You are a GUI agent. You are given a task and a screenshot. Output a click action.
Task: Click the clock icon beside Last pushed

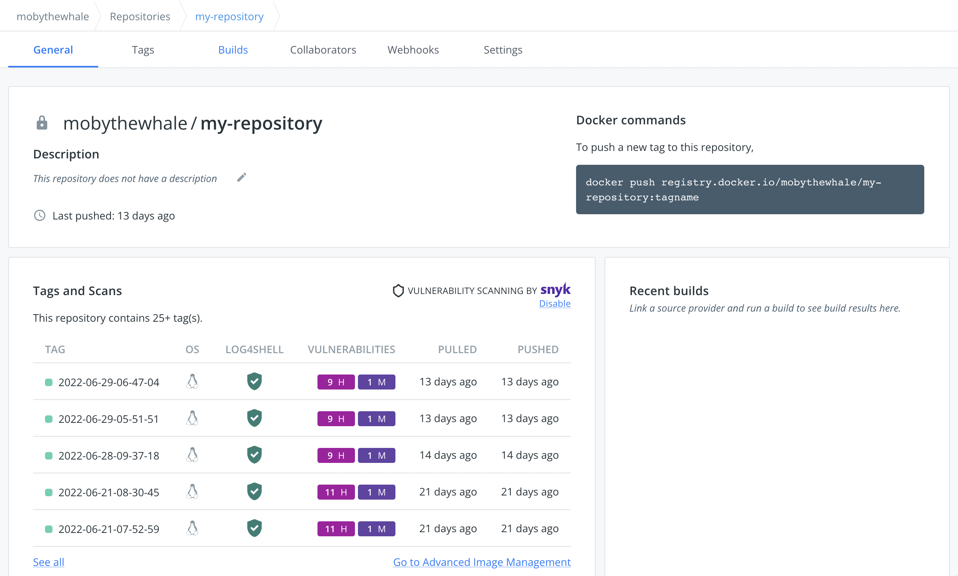tap(40, 215)
